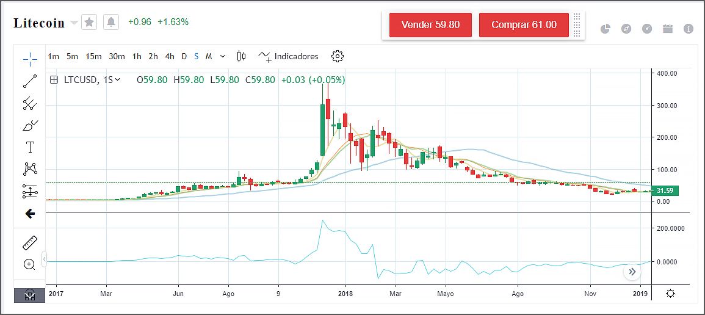
Task: Choose the brush drawing tool
Action: coord(30,126)
